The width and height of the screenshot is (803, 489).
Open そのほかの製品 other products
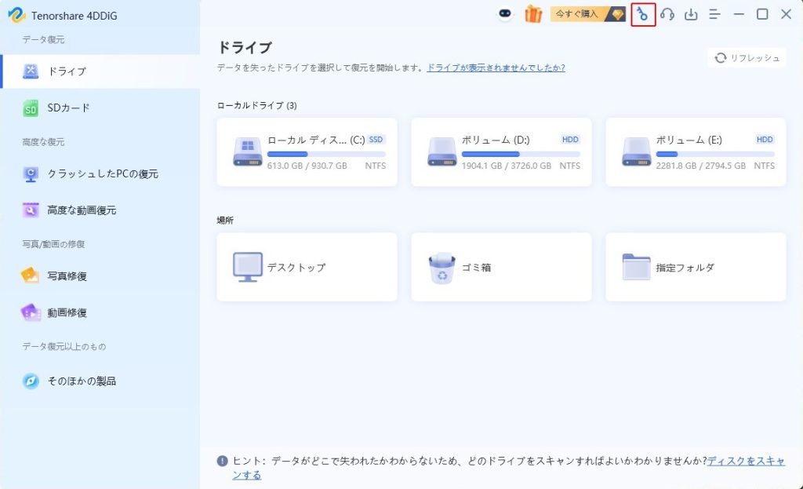pos(82,381)
